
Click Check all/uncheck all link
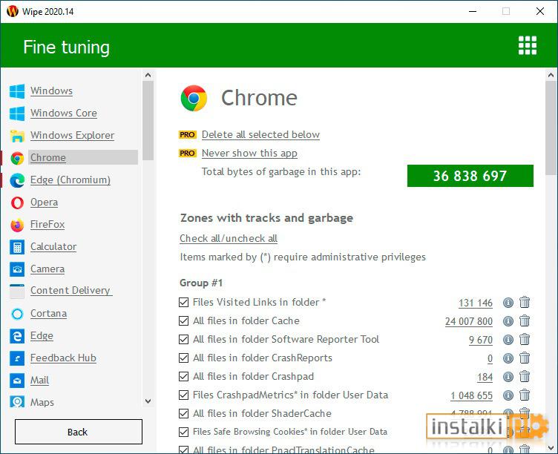(229, 238)
